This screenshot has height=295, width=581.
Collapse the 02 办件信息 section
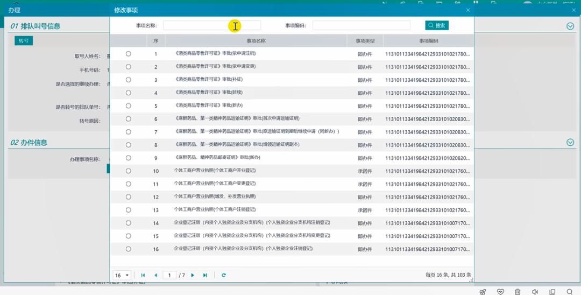point(570,142)
